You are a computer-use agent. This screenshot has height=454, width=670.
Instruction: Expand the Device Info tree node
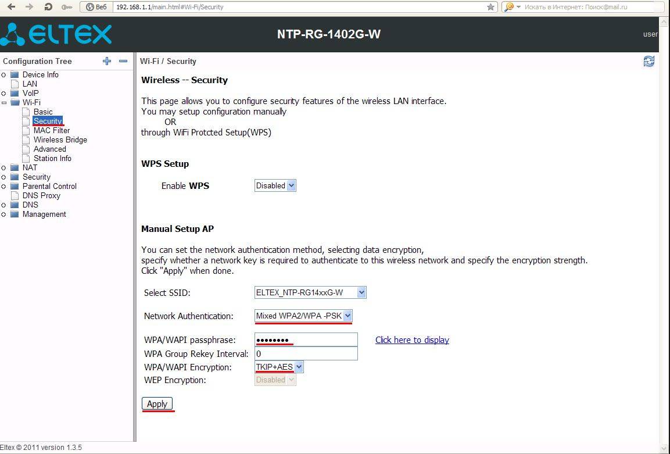[x=3, y=75]
